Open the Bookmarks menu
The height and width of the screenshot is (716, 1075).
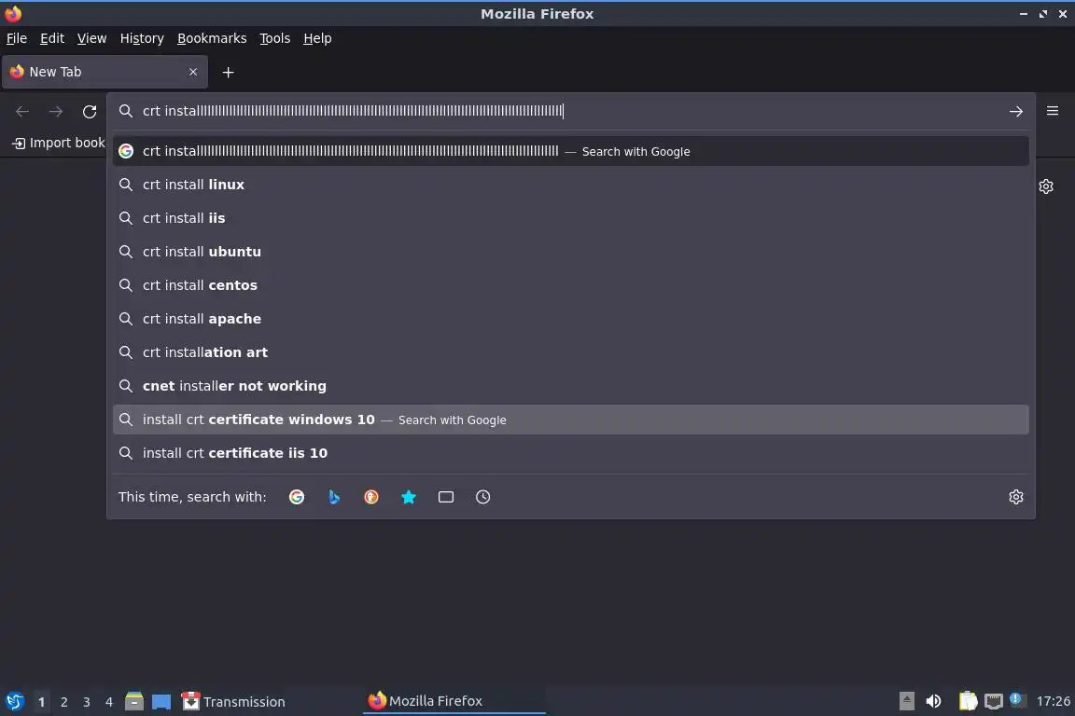[212, 38]
